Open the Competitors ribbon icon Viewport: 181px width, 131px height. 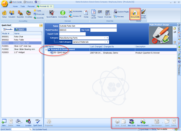63,14
